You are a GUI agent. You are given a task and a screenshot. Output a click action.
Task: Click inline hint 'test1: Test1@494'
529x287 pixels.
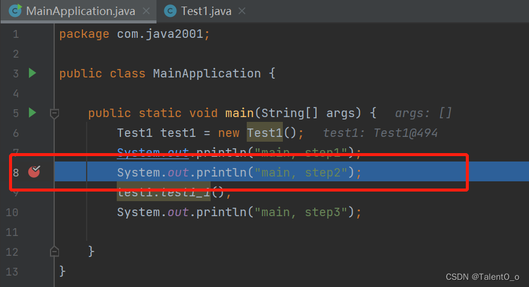coord(380,133)
